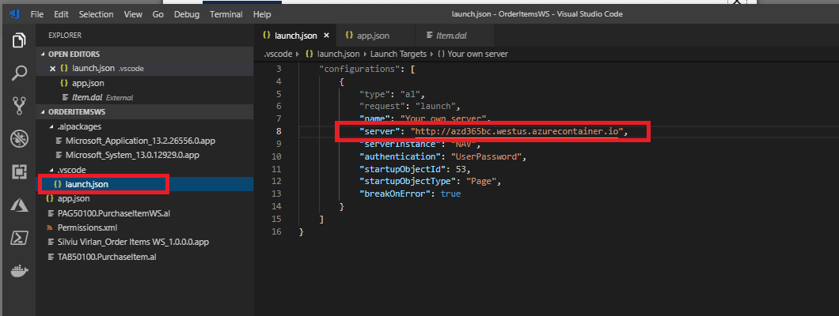Place cursor on "configurations" key
The width and height of the screenshot is (839, 316).
[x=359, y=69]
